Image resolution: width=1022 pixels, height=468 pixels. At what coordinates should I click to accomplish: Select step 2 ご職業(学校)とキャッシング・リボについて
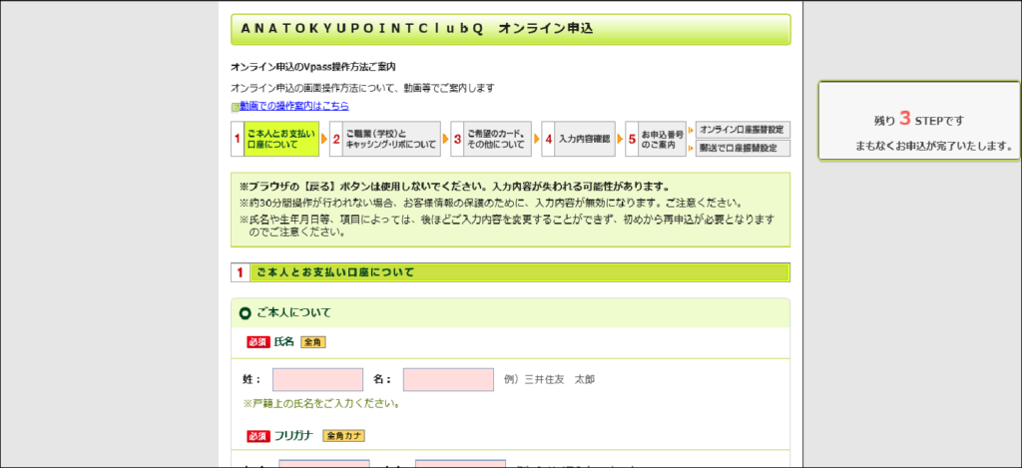(x=384, y=139)
